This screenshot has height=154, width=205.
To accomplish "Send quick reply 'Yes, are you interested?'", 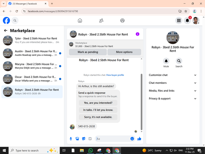I will click(98, 103).
